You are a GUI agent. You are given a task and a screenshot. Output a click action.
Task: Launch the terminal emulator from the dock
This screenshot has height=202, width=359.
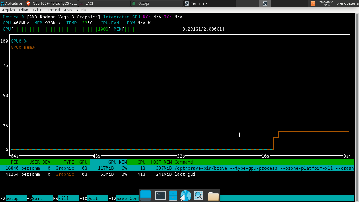(x=160, y=196)
